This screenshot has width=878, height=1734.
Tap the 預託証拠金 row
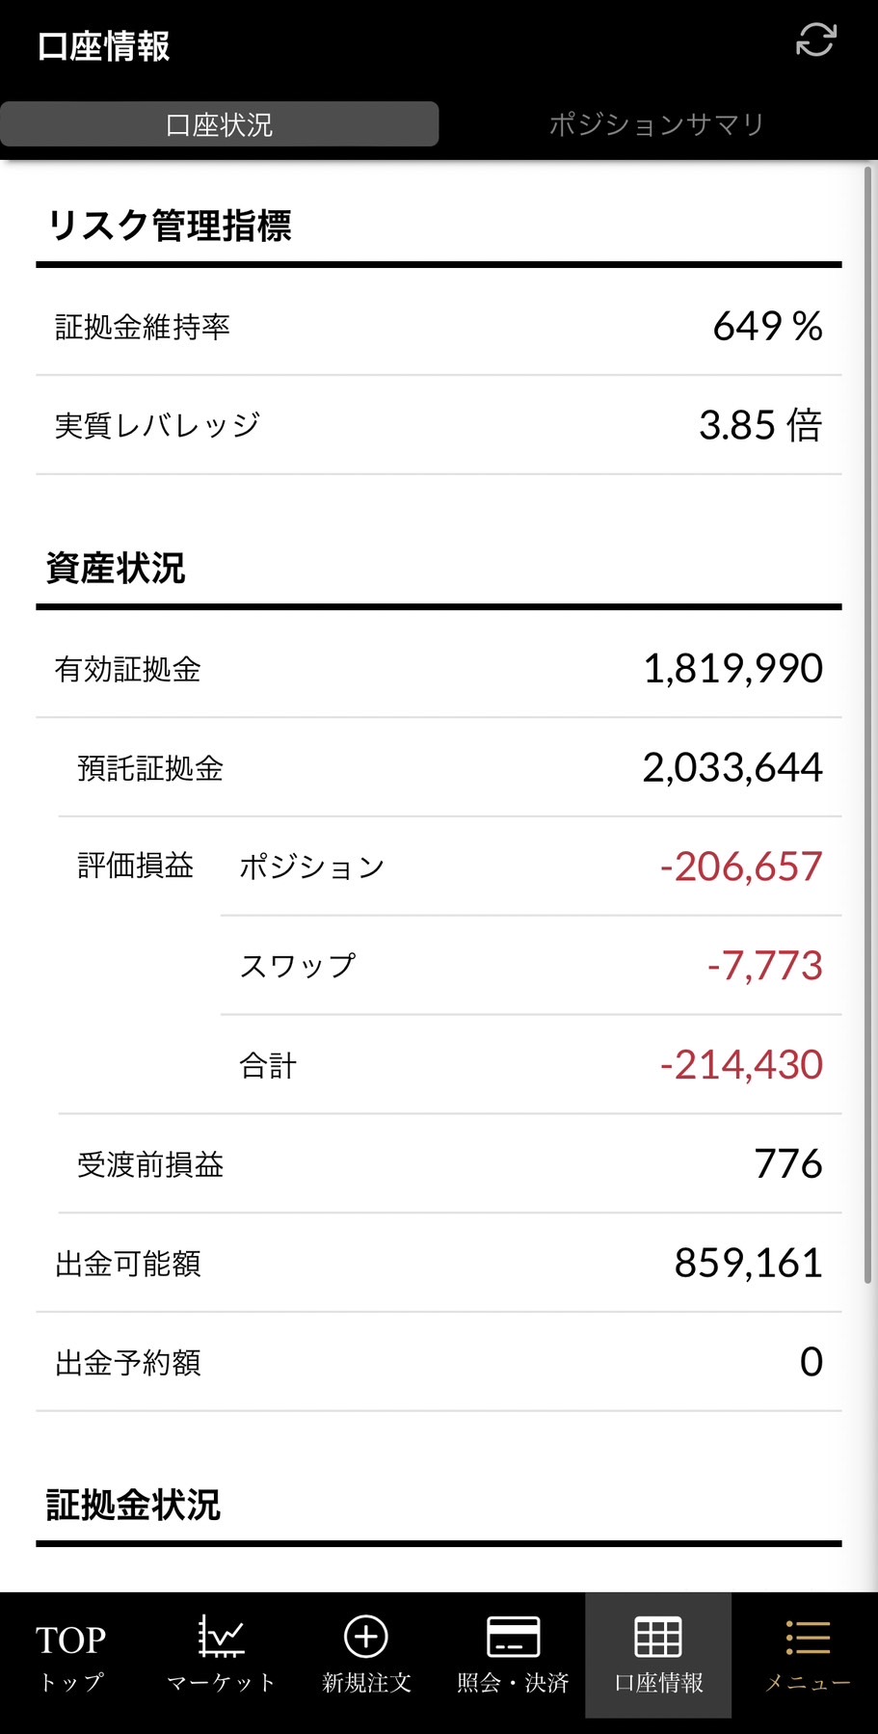tap(449, 768)
